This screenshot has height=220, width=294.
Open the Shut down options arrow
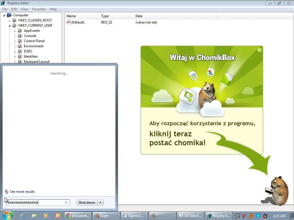click(100, 203)
